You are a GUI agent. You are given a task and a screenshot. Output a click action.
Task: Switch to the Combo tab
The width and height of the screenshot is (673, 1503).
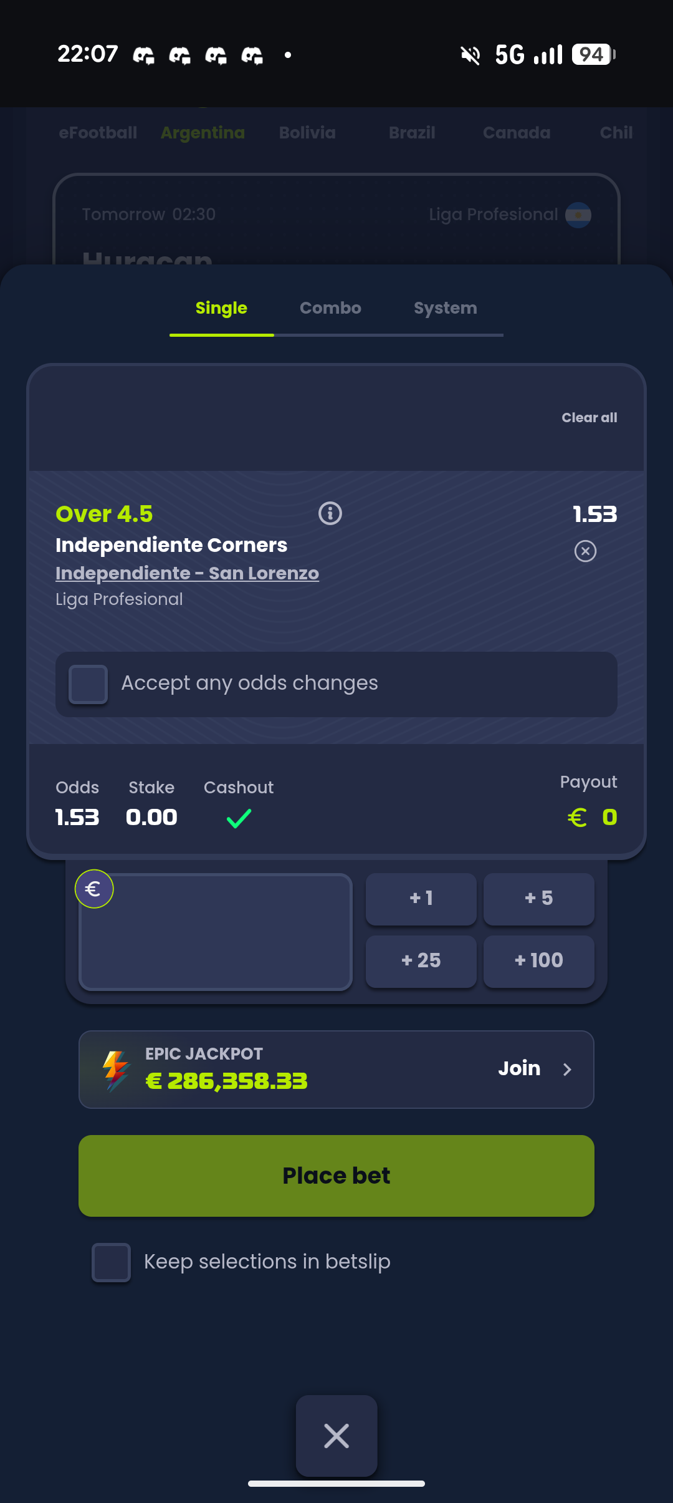330,308
